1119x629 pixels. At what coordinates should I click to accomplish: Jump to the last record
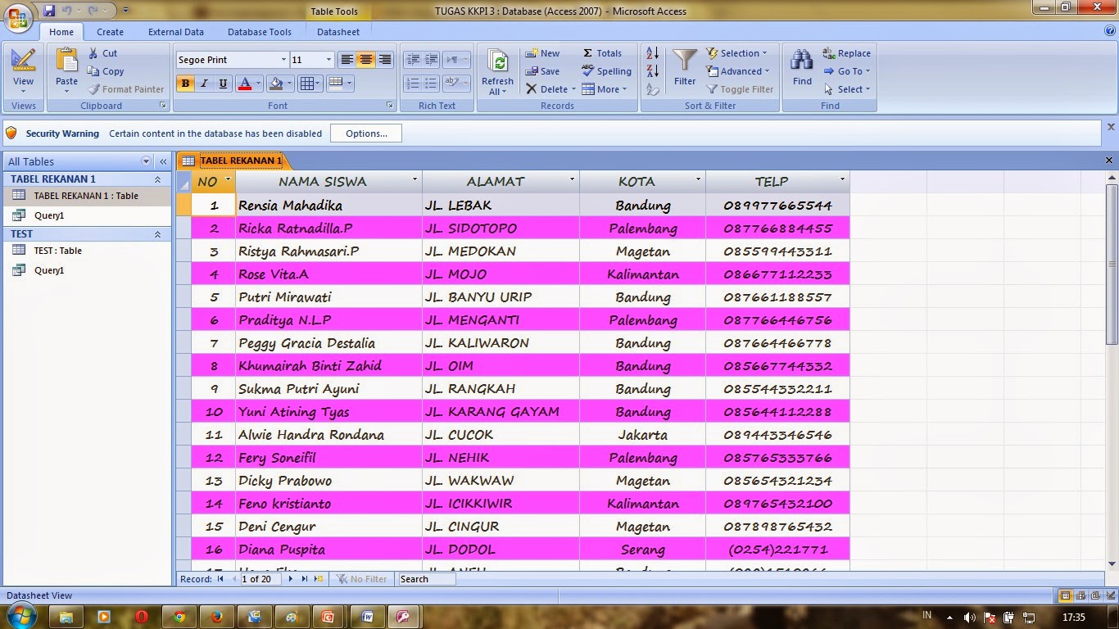[x=305, y=579]
